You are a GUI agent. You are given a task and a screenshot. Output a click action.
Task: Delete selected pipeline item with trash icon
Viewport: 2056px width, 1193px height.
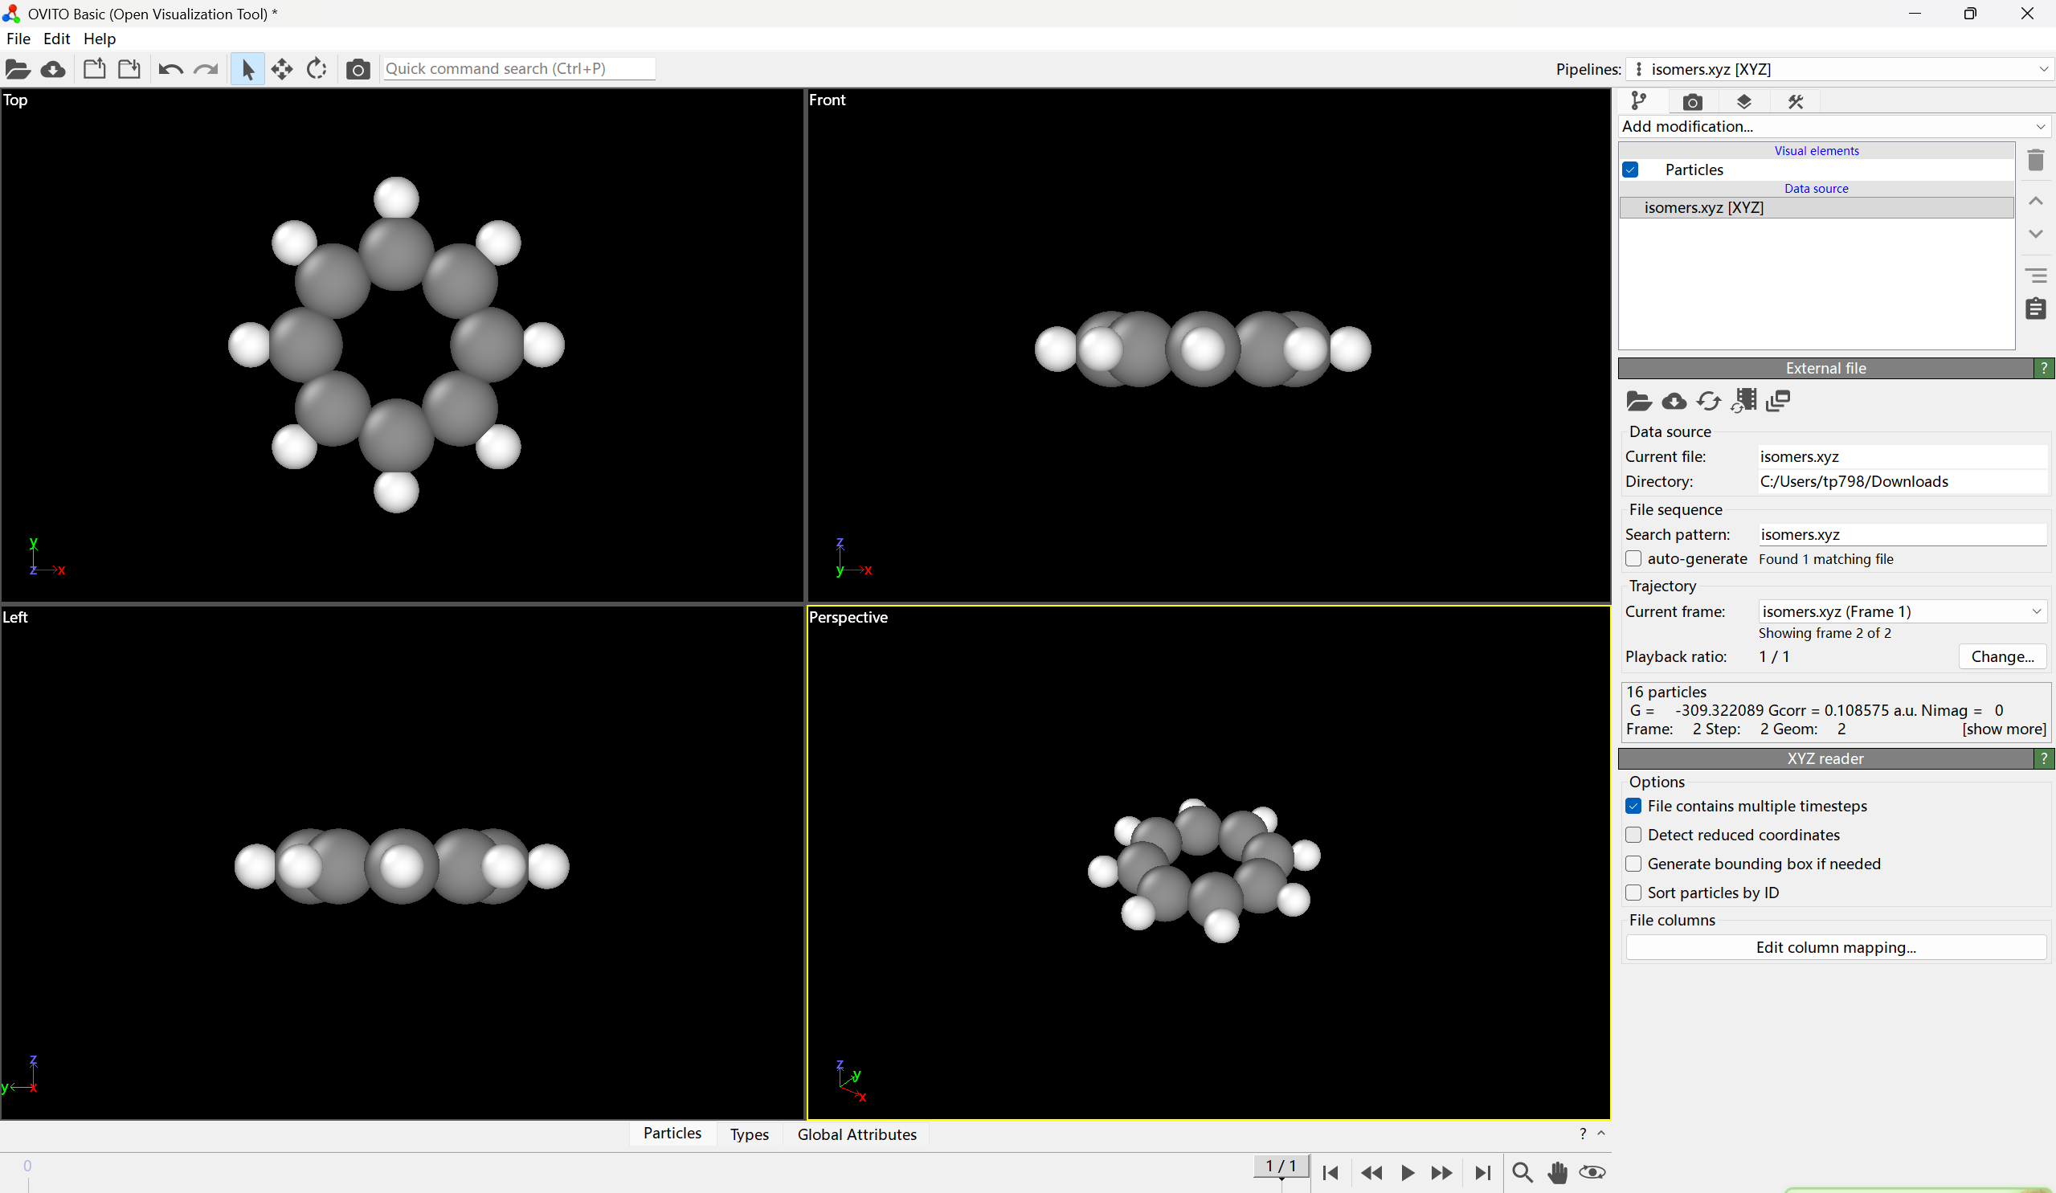[2036, 160]
